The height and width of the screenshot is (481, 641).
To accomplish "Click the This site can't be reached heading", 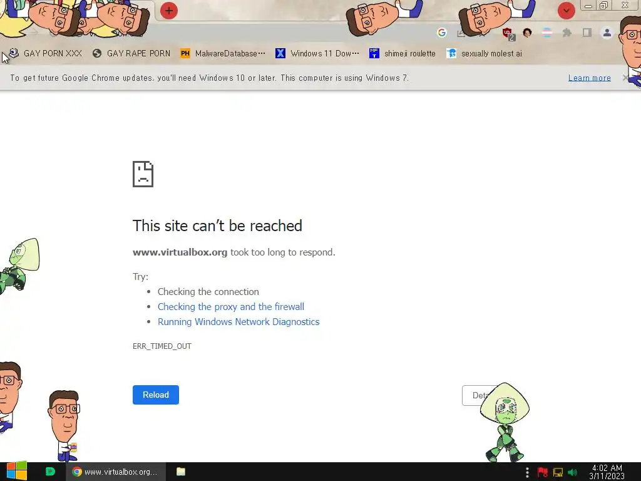I will coord(217,225).
